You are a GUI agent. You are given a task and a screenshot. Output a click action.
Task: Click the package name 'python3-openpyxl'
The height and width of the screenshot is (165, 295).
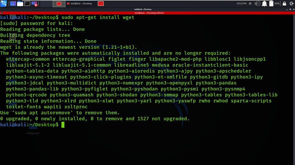point(169,83)
